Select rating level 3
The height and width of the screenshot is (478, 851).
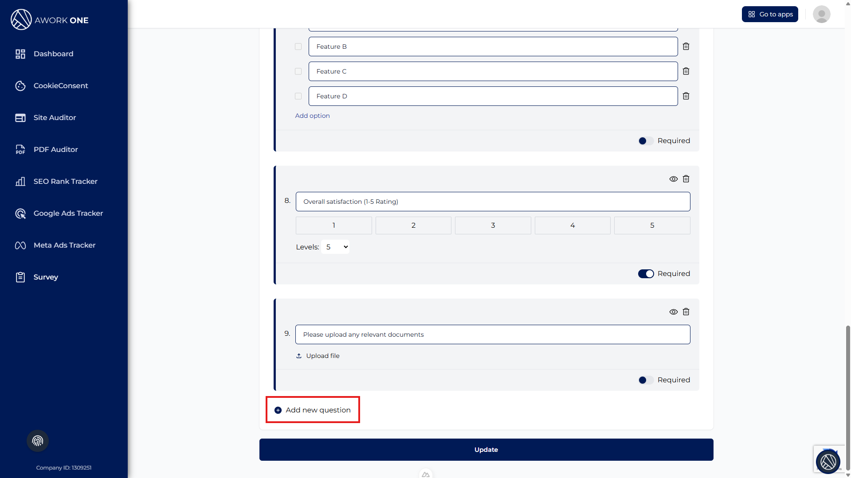coord(493,225)
